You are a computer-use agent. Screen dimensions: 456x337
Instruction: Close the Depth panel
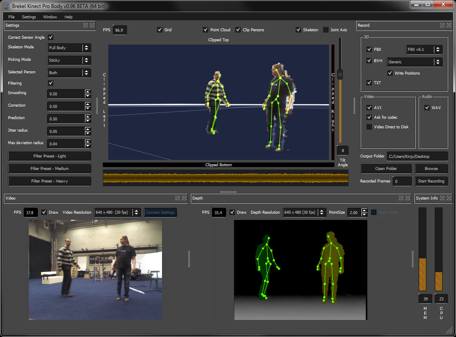[x=407, y=198]
